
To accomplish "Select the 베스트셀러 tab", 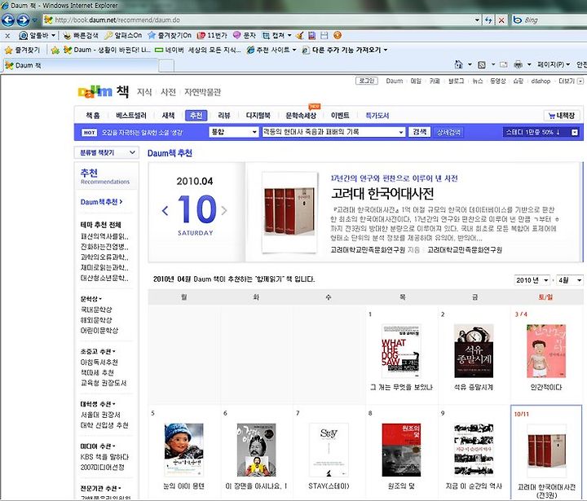I will [x=131, y=116].
